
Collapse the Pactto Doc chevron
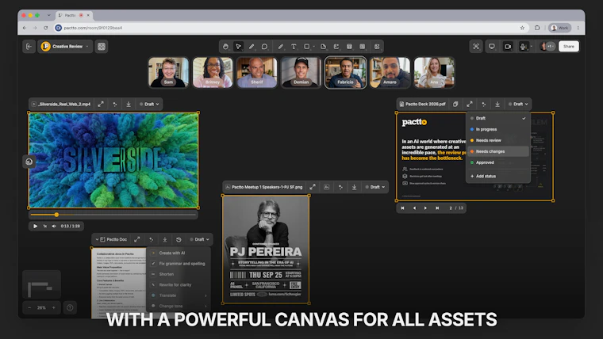point(97,239)
